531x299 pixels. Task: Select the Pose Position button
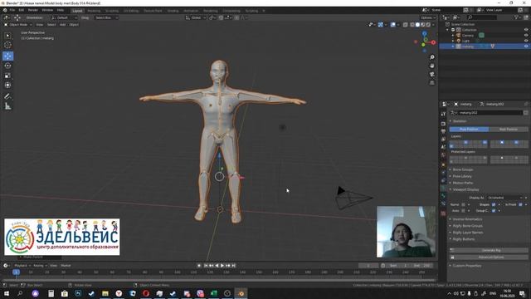tap(469, 130)
